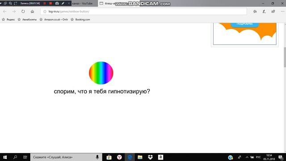Close the Bandicam recording bar
Viewport: 286px width, 161px height.
point(69,3)
